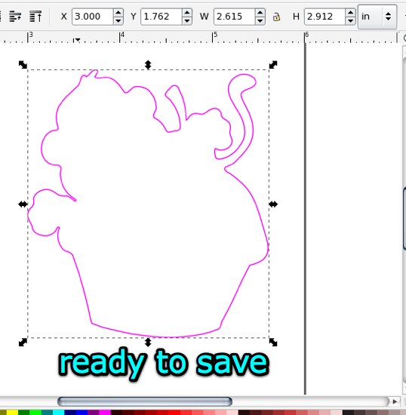Click bottom-center vertical scale handle
406x415 pixels.
click(x=148, y=343)
